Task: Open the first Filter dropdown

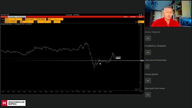Action: 41,22
